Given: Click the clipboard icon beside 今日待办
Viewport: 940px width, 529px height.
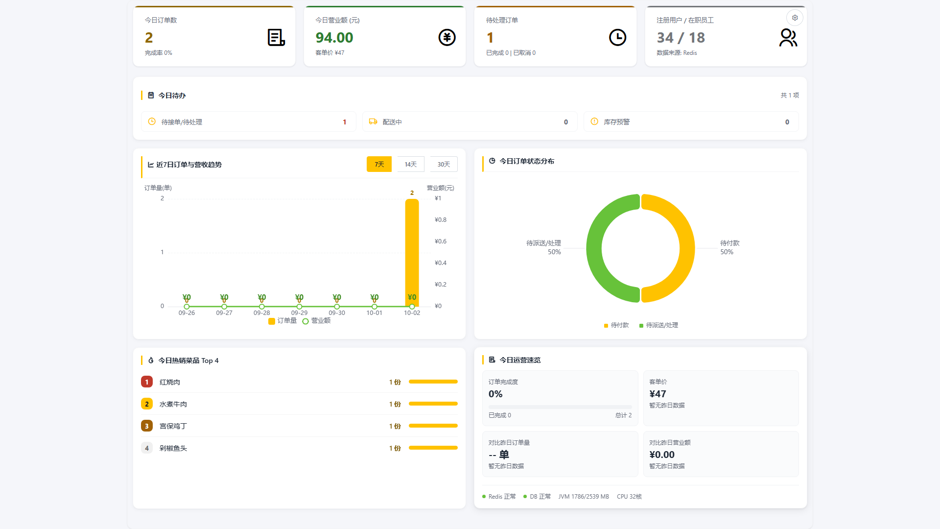Looking at the screenshot, I should (151, 95).
